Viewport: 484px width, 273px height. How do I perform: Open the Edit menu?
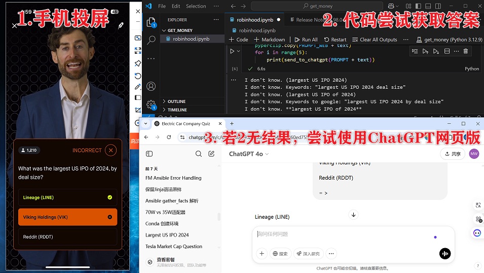pos(176,6)
